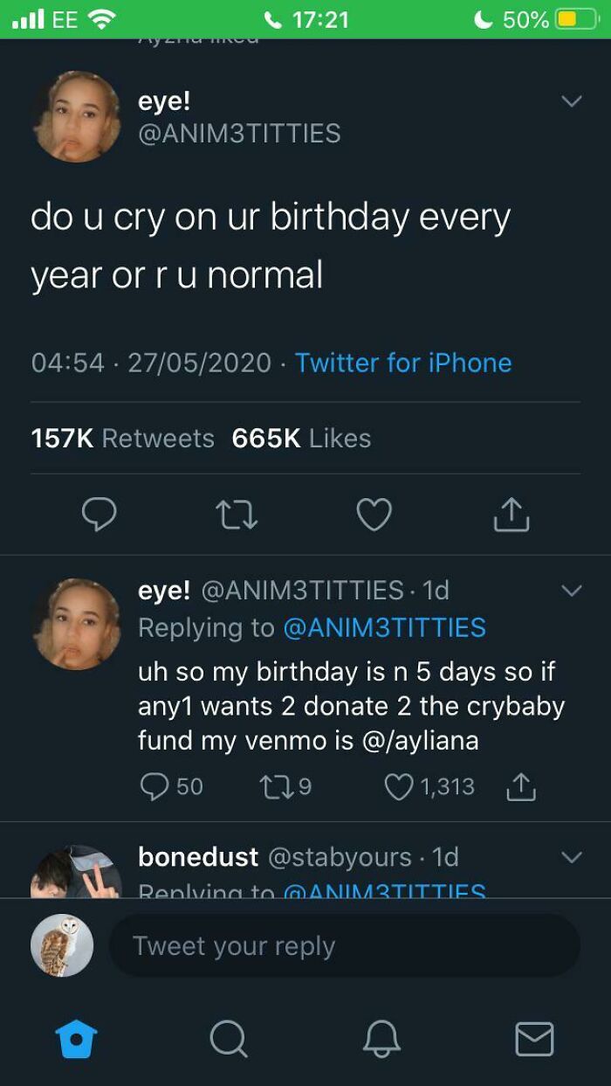The width and height of the screenshot is (611, 1086).
Task: Reply to the main birthday tweet
Action: pyautogui.click(x=99, y=515)
